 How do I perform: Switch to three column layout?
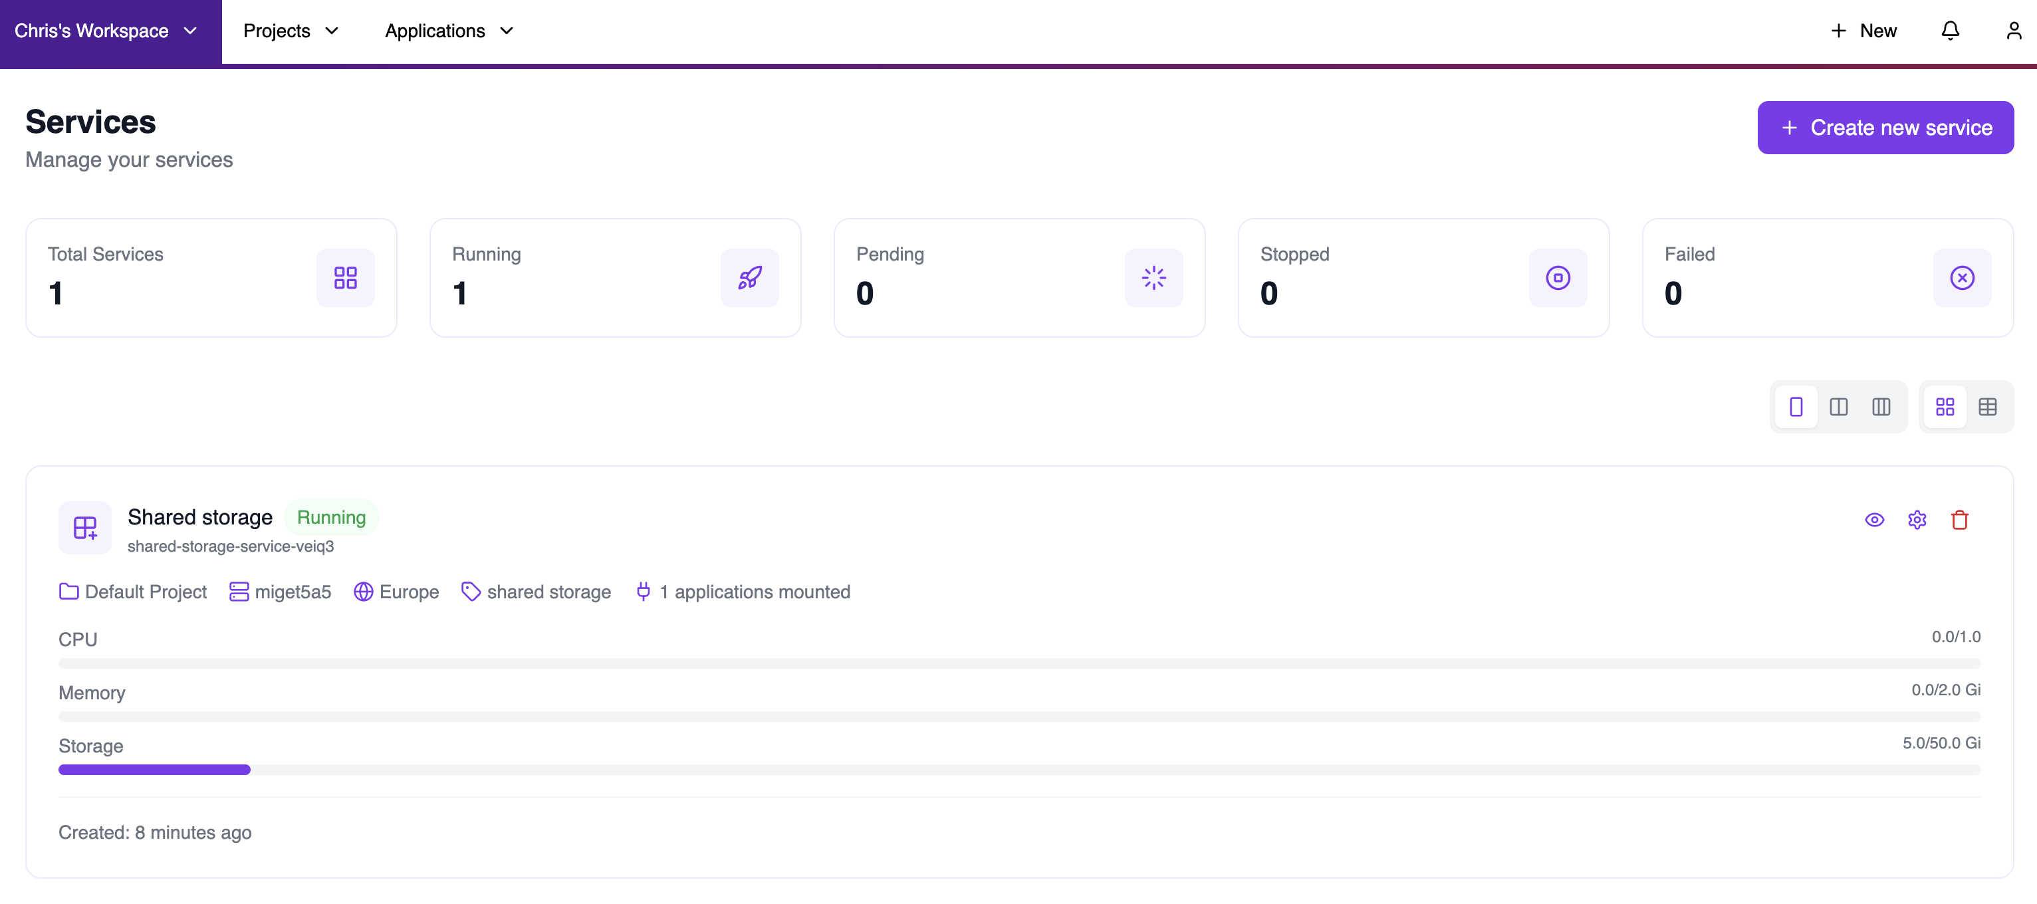click(1880, 407)
